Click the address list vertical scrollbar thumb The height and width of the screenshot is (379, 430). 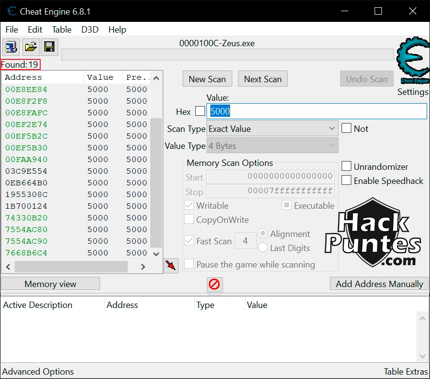tap(156, 182)
